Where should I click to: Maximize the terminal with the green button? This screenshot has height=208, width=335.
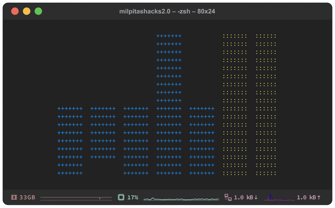tap(38, 11)
